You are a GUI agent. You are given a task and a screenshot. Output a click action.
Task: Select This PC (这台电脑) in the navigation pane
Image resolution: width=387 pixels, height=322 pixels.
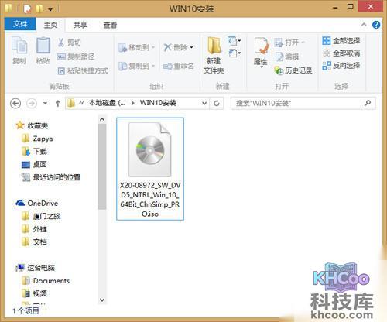[x=35, y=268]
